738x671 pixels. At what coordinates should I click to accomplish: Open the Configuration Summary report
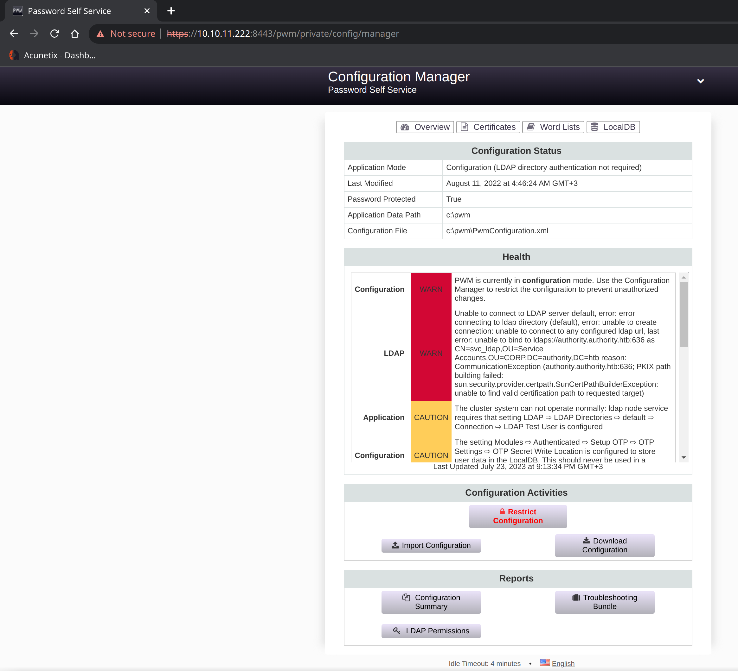[x=431, y=602]
